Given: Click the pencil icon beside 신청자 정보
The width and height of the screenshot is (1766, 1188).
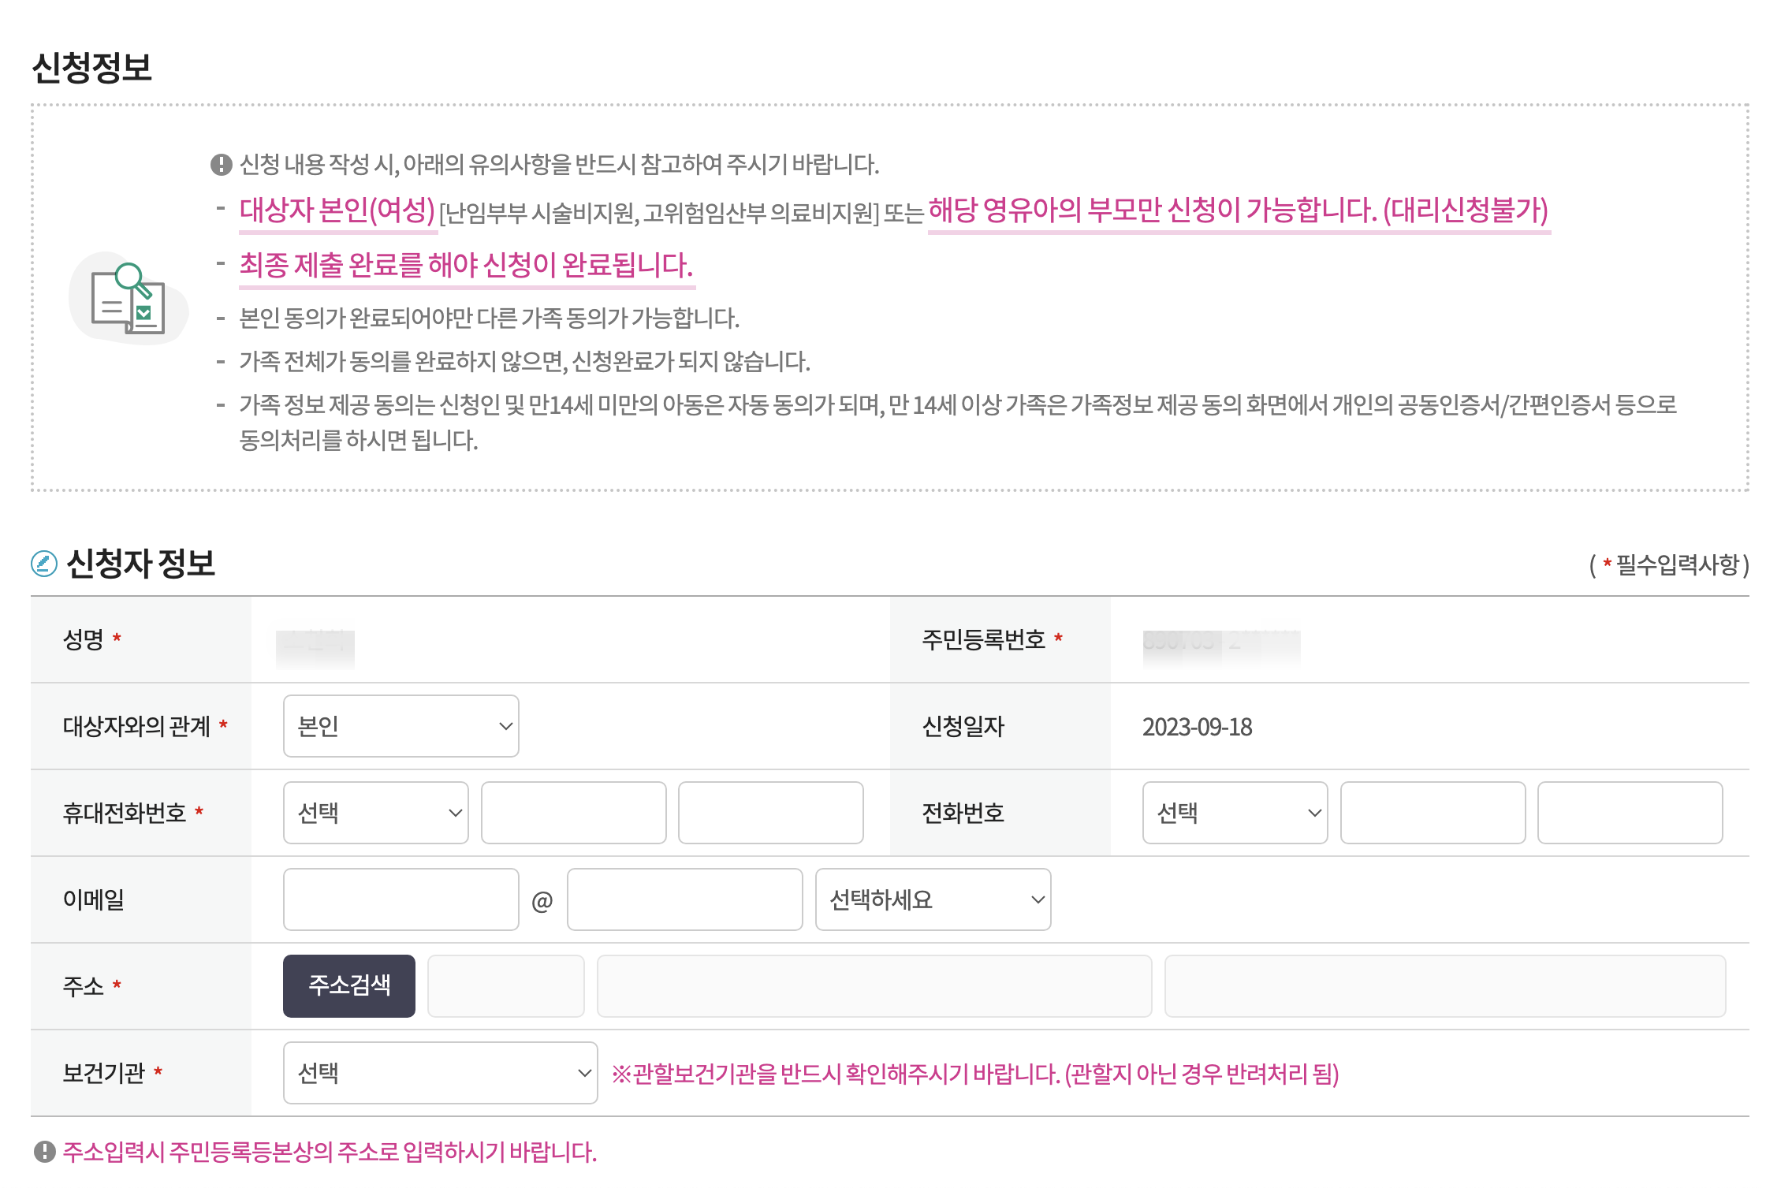Looking at the screenshot, I should click(x=43, y=562).
